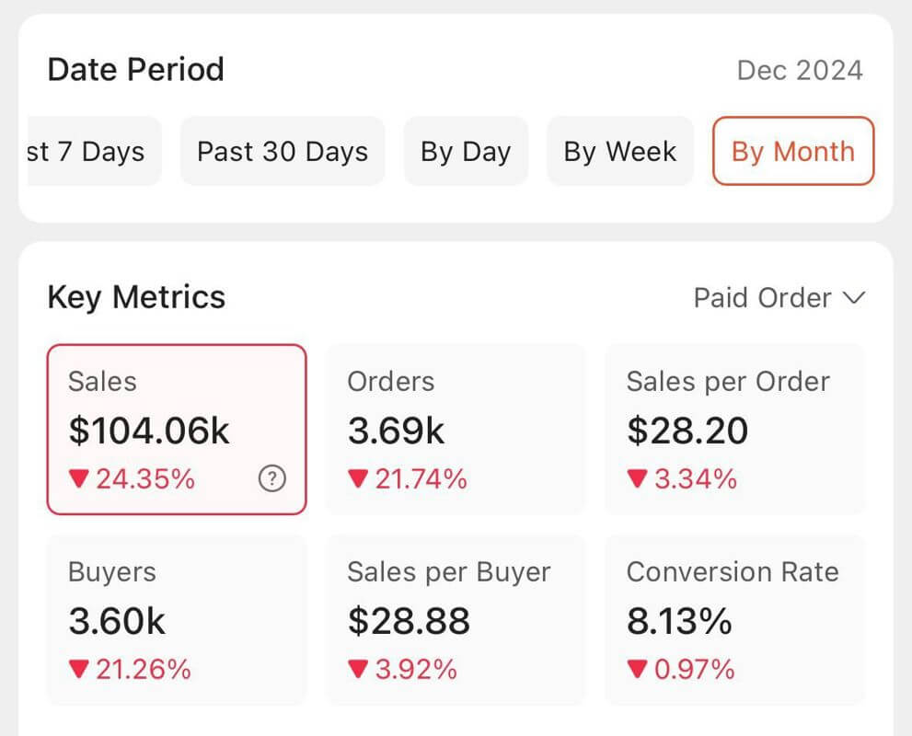Click the question mark inside Sales card
The image size is (912, 736).
point(271,479)
